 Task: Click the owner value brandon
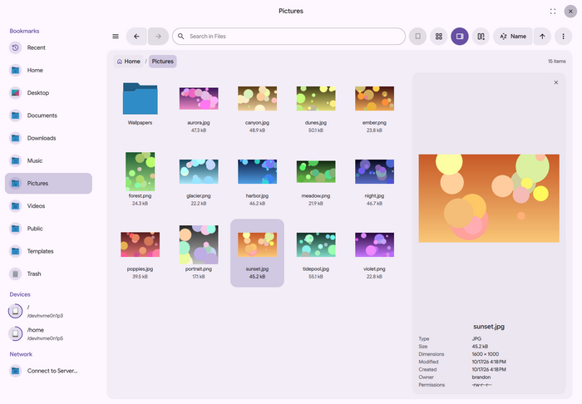tap(481, 377)
